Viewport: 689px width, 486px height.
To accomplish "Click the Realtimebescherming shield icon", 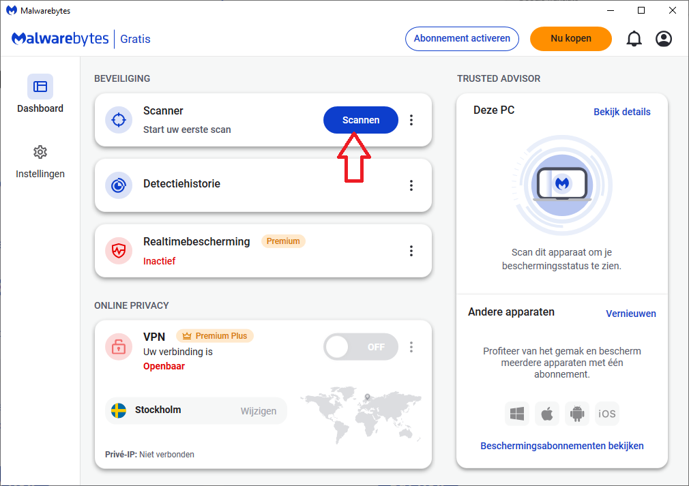I will pos(119,251).
